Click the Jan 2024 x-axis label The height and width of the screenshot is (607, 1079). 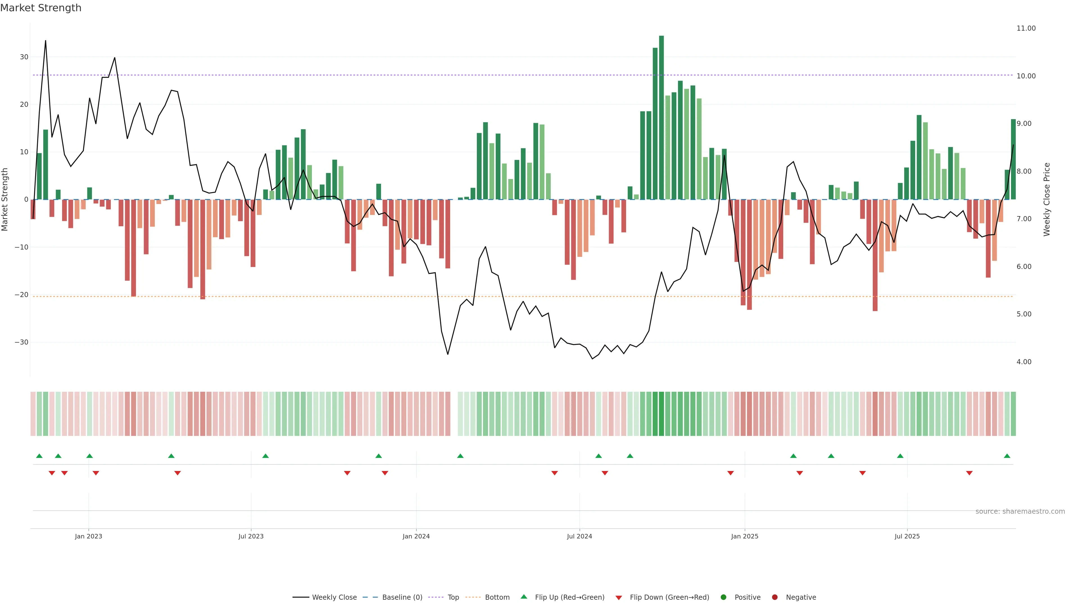(416, 536)
